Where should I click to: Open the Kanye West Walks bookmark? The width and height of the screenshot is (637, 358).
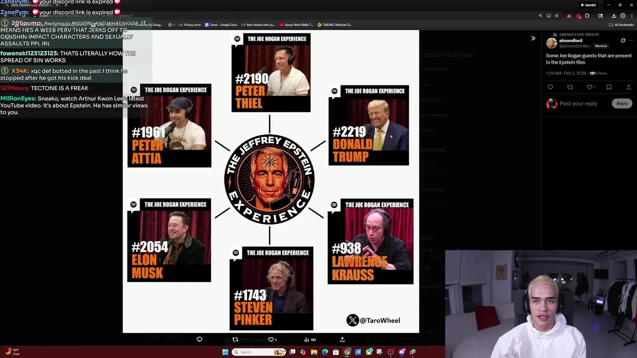[295, 24]
